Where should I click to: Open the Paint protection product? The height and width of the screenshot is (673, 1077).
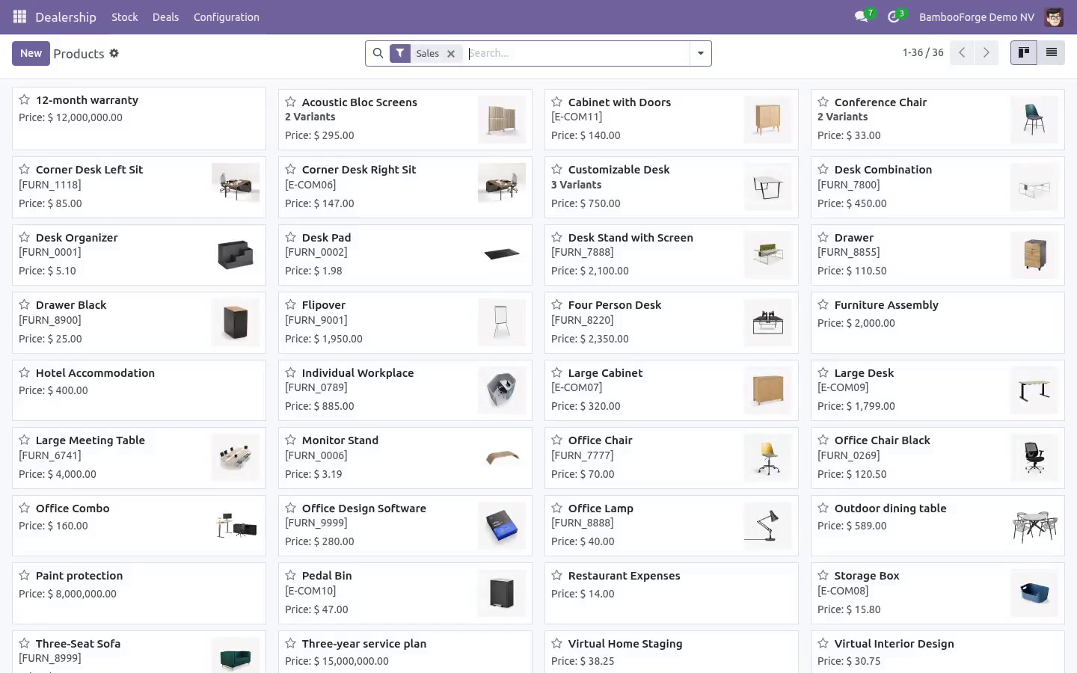[x=139, y=593]
